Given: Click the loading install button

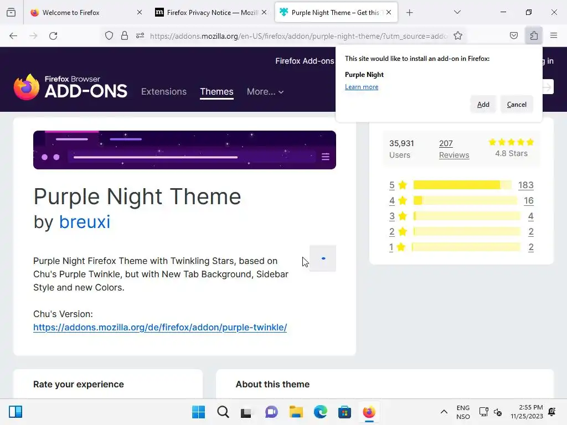Looking at the screenshot, I should pos(323,258).
